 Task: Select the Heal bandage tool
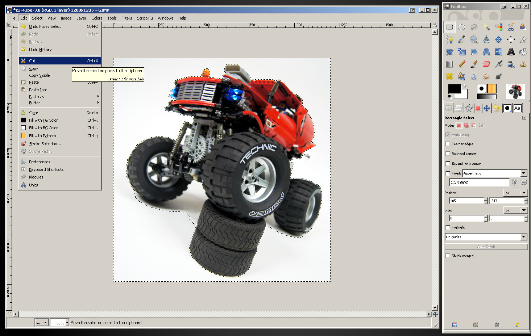click(449, 76)
